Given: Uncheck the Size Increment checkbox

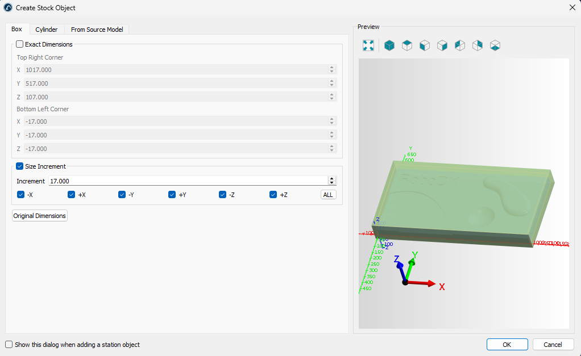Looking at the screenshot, I should [x=20, y=166].
